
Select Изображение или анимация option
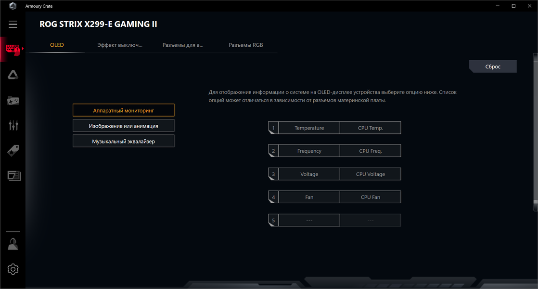124,126
